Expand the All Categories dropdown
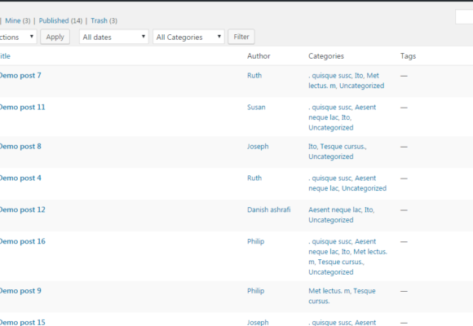 [x=188, y=37]
